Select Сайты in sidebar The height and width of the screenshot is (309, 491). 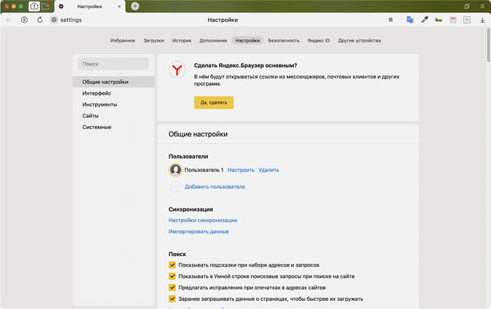pyautogui.click(x=114, y=116)
